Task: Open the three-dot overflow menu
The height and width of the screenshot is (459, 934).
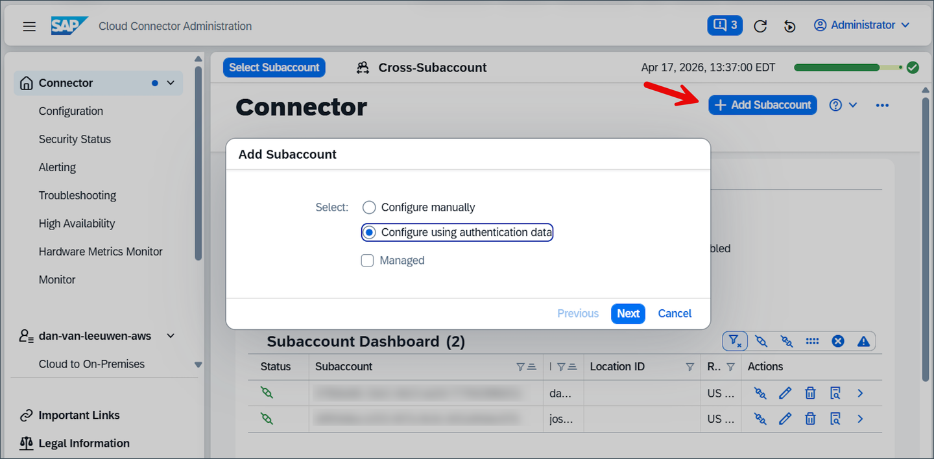Action: (882, 105)
